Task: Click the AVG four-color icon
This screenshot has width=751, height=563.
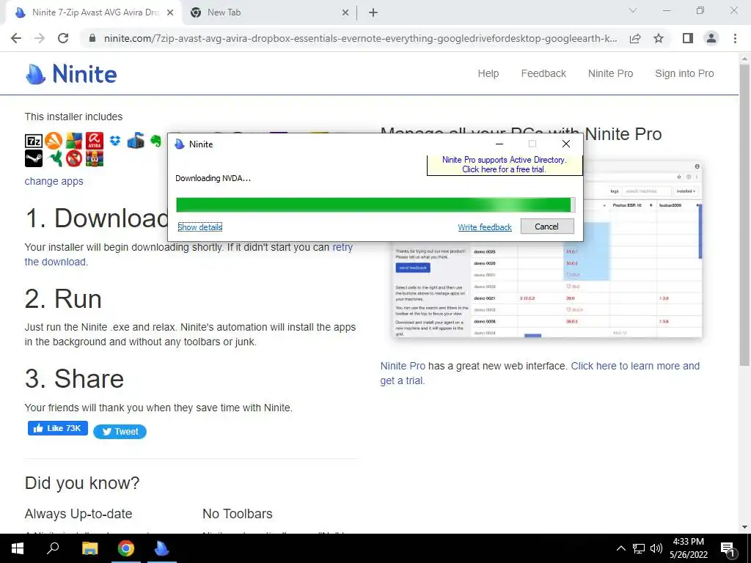Action: tap(74, 141)
